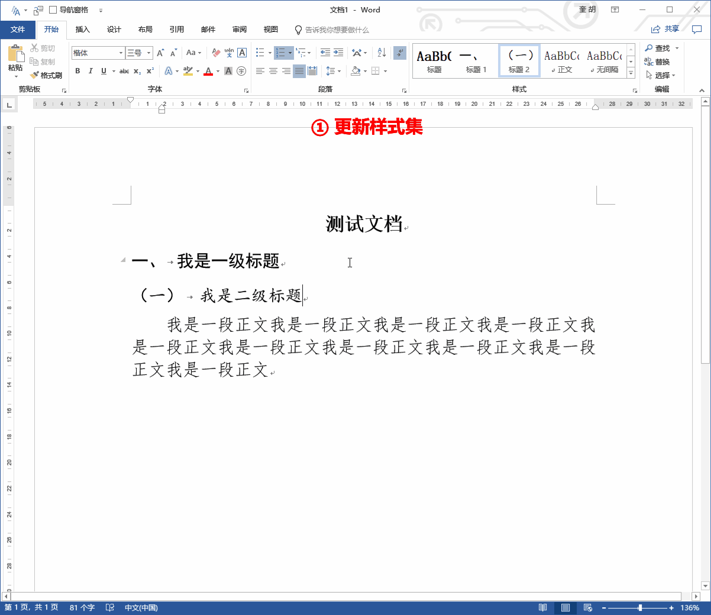The height and width of the screenshot is (615, 711).
Task: Click the phonetic guide (wén) icon
Action: point(229,53)
